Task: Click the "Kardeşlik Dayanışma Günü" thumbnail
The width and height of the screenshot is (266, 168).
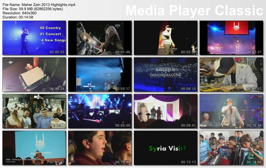Action: [166, 74]
